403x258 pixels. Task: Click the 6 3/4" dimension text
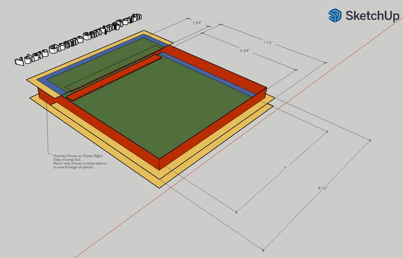pos(247,50)
